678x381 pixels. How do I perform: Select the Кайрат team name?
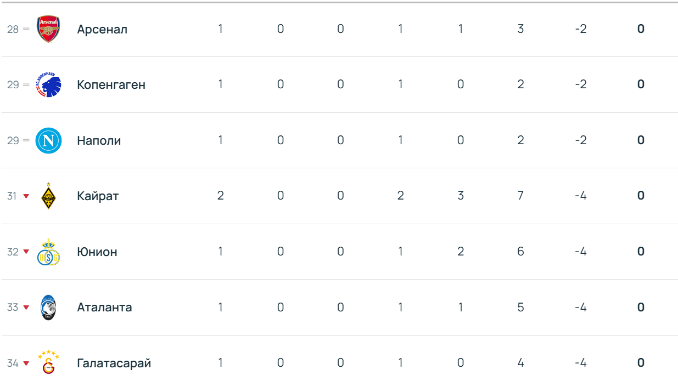[x=98, y=196]
